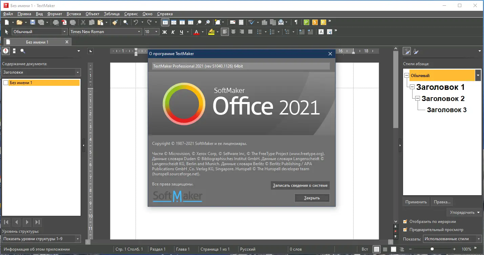Open the 'Файл' menu
The image size is (484, 255).
click(x=8, y=14)
